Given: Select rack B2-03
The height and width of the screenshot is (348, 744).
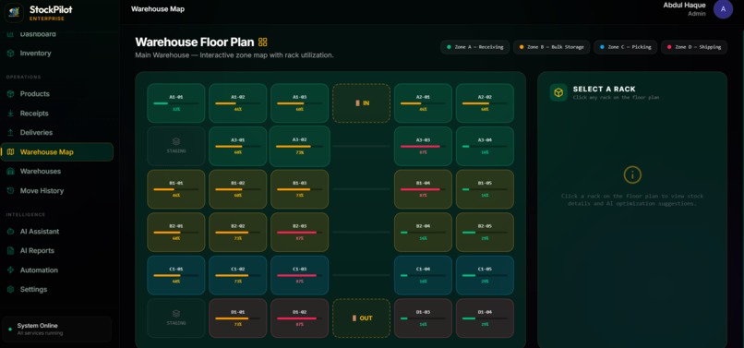Looking at the screenshot, I should (x=299, y=233).
